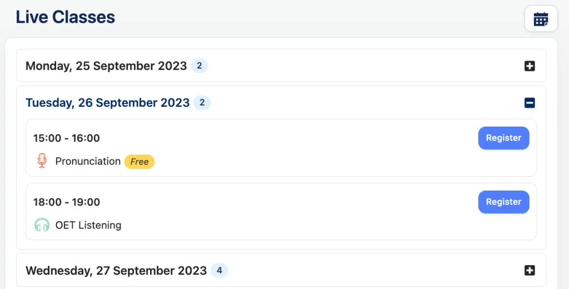569x289 pixels.
Task: Click the count badge beside Tuesday
Action: coord(202,103)
